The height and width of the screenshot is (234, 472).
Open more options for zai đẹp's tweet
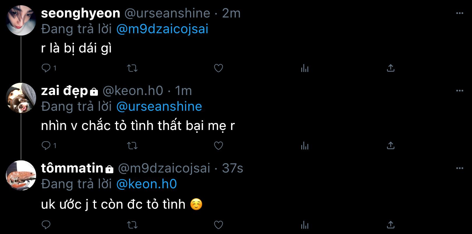click(459, 91)
